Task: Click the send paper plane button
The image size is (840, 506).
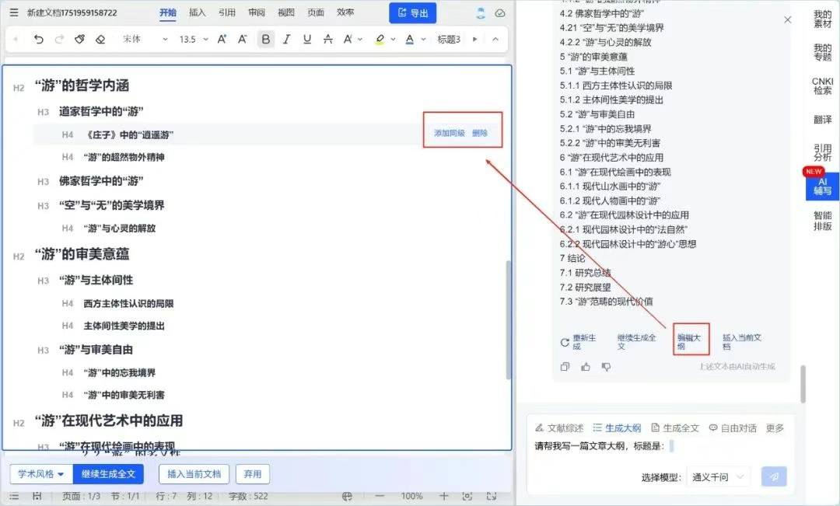Action: click(774, 476)
